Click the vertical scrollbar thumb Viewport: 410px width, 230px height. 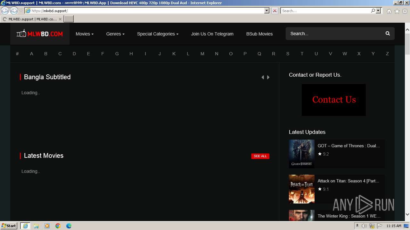coord(407,44)
